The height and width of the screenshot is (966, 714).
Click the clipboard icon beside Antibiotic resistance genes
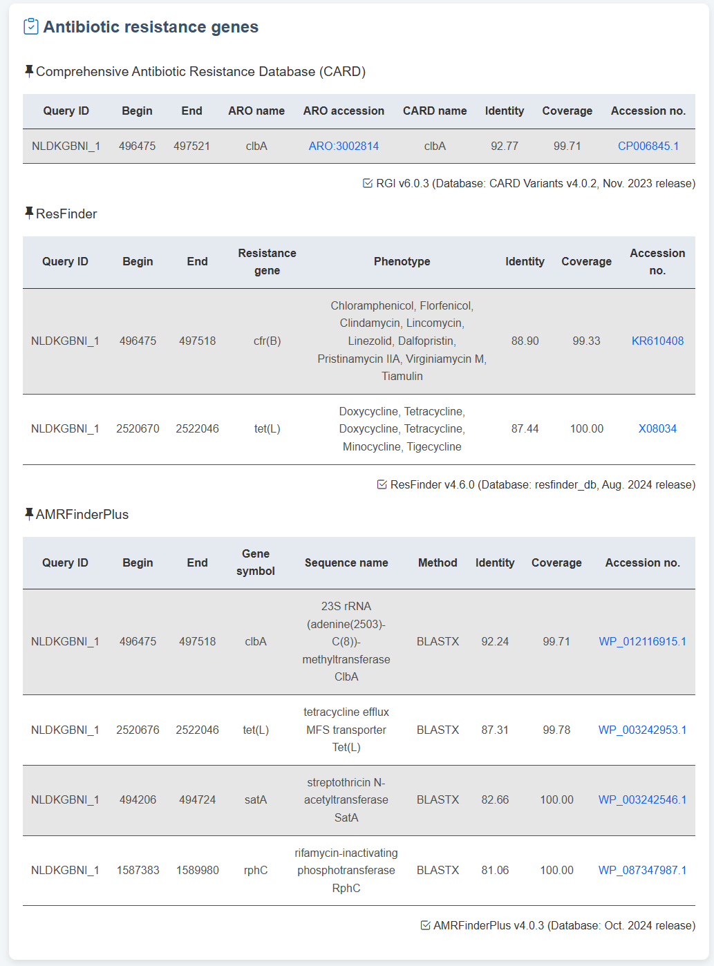tap(31, 27)
